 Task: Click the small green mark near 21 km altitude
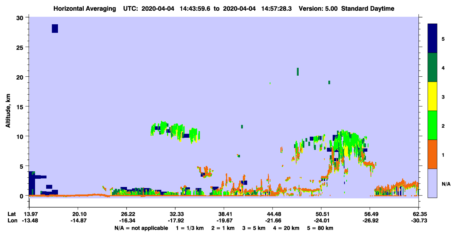(x=298, y=72)
